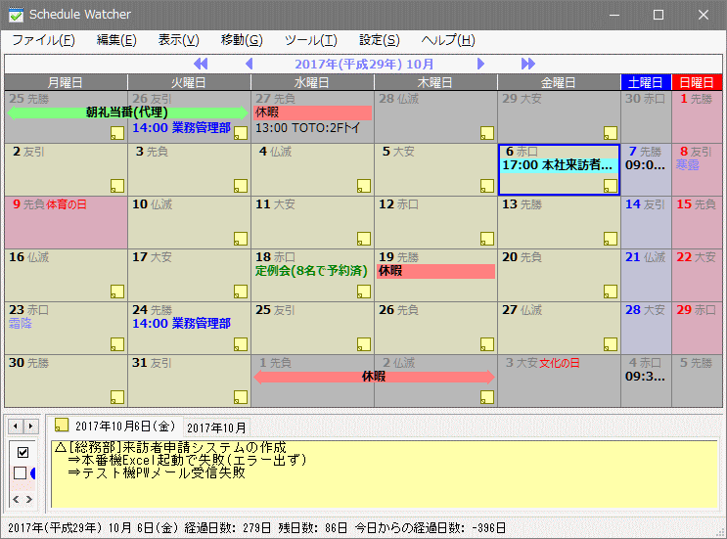Select the 霜降 label on October 23
The image size is (727, 539).
[x=21, y=324]
